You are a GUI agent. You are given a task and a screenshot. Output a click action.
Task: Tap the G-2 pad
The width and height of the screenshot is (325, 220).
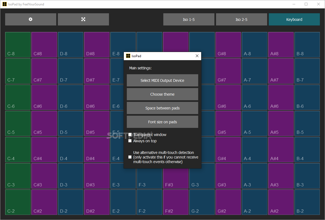(x=202, y=202)
